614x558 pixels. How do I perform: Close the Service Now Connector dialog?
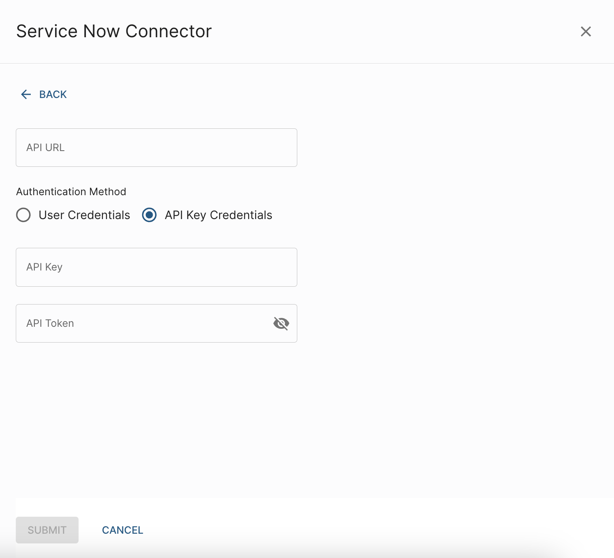tap(586, 32)
